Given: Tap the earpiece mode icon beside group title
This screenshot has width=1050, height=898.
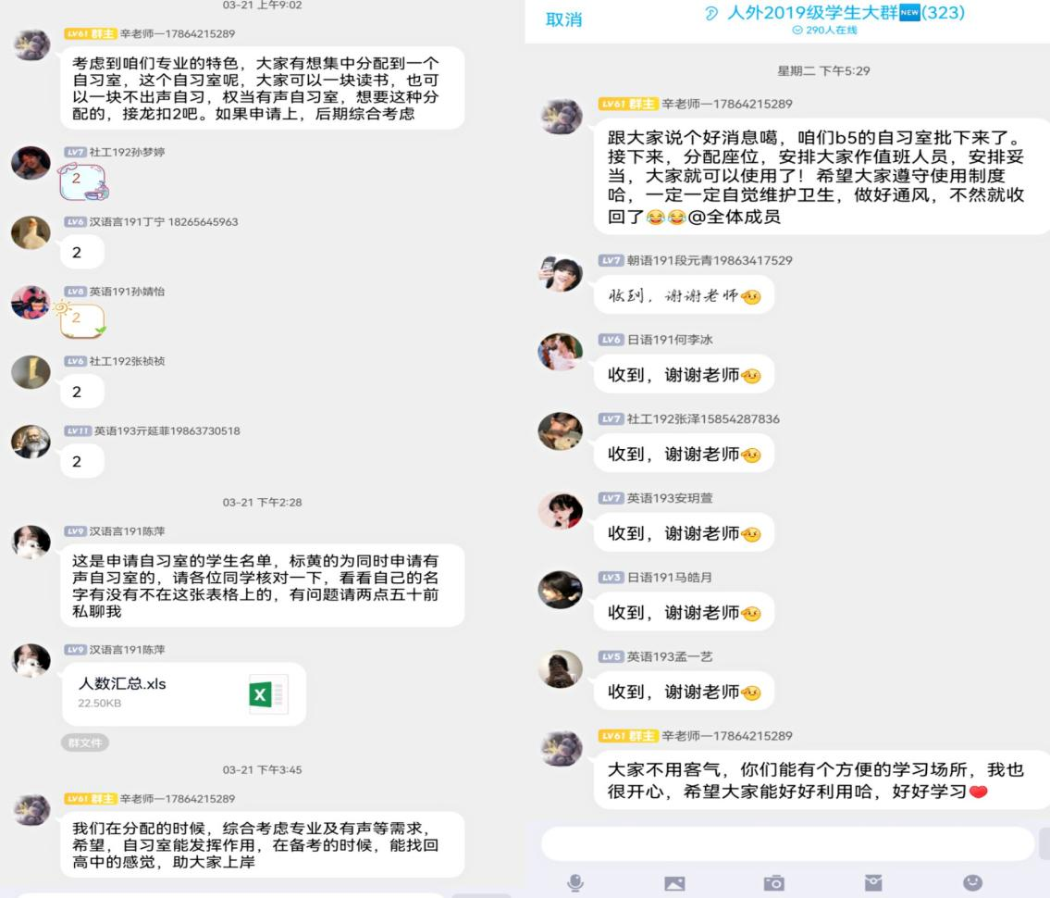Looking at the screenshot, I should point(711,13).
